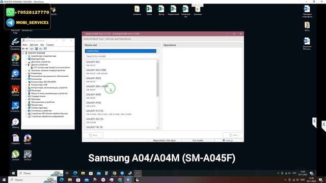This screenshot has height=183, width=326.
Task: Expand Сетевые адаптеры node
Action: click(26, 108)
